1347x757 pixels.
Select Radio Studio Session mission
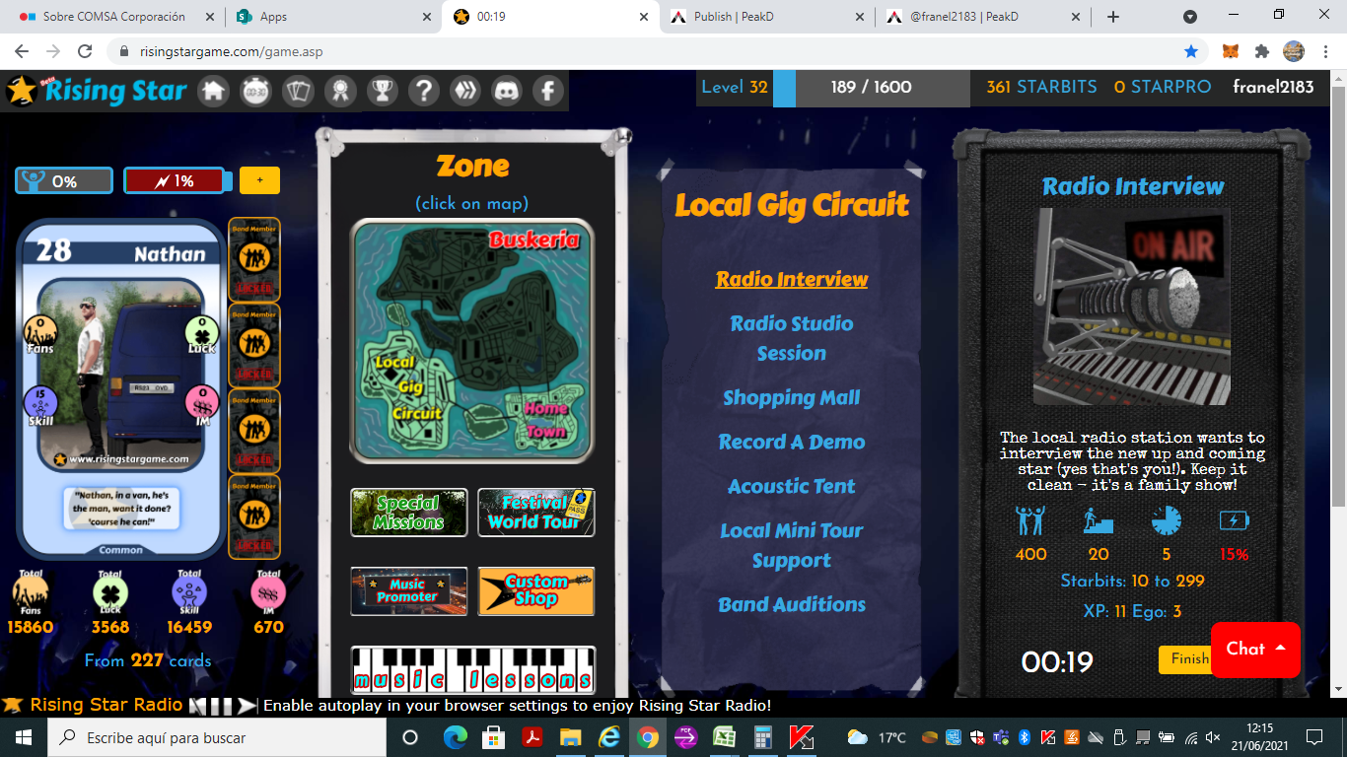(x=792, y=338)
